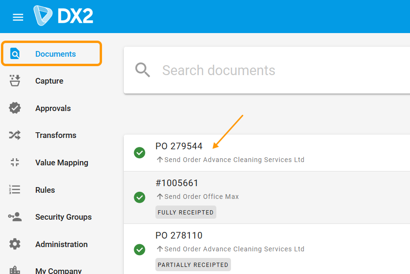Click the Rules list icon
The height and width of the screenshot is (274, 410).
click(14, 189)
